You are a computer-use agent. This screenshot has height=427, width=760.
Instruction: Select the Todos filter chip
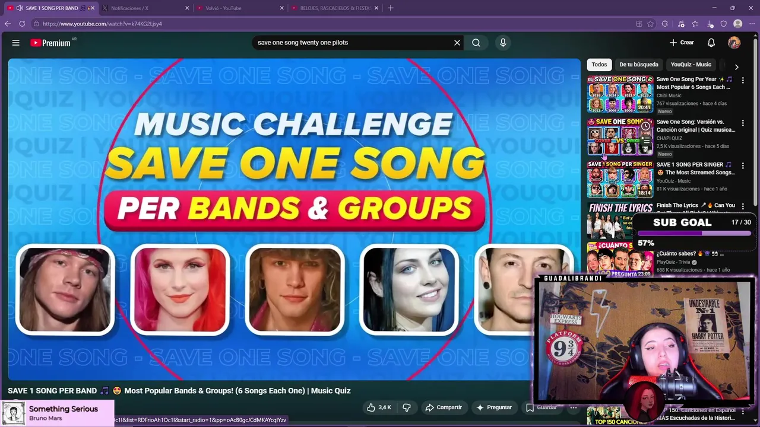pyautogui.click(x=599, y=65)
